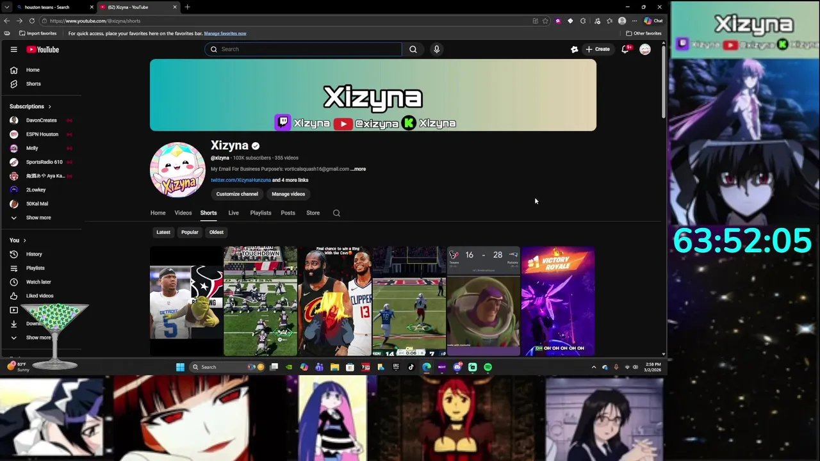Filter shorts by Oldest
The height and width of the screenshot is (461, 820).
click(217, 232)
